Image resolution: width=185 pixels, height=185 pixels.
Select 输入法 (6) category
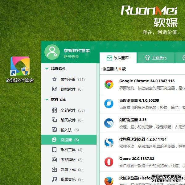[69, 130]
